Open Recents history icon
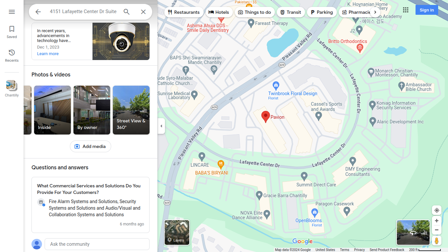 [x=12, y=55]
